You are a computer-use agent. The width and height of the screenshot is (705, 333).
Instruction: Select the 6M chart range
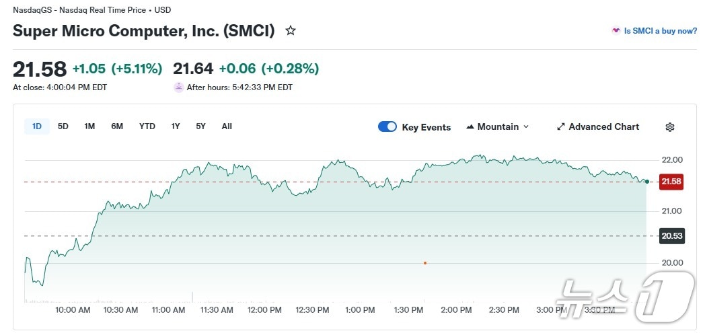click(x=117, y=126)
